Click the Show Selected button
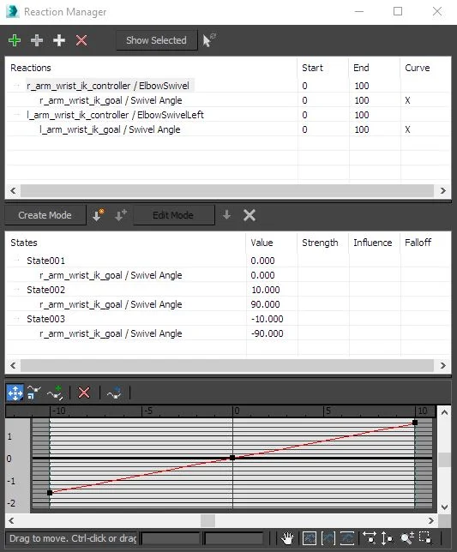This screenshot has width=457, height=552. [156, 40]
